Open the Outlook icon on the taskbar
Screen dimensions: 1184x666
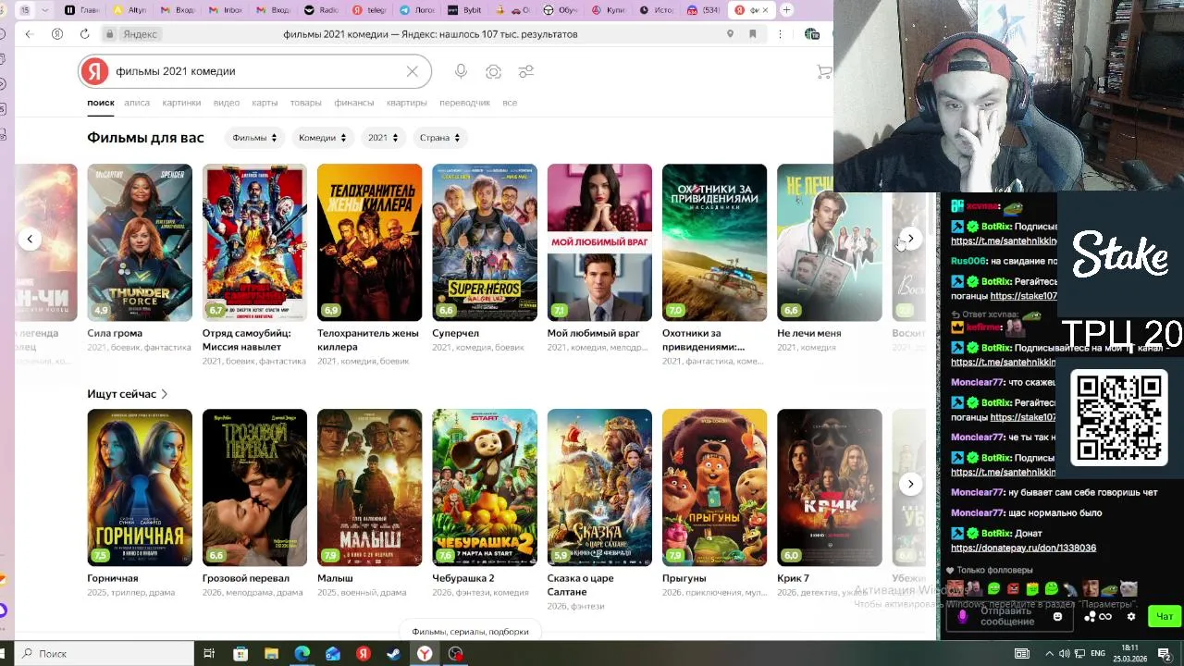332,653
